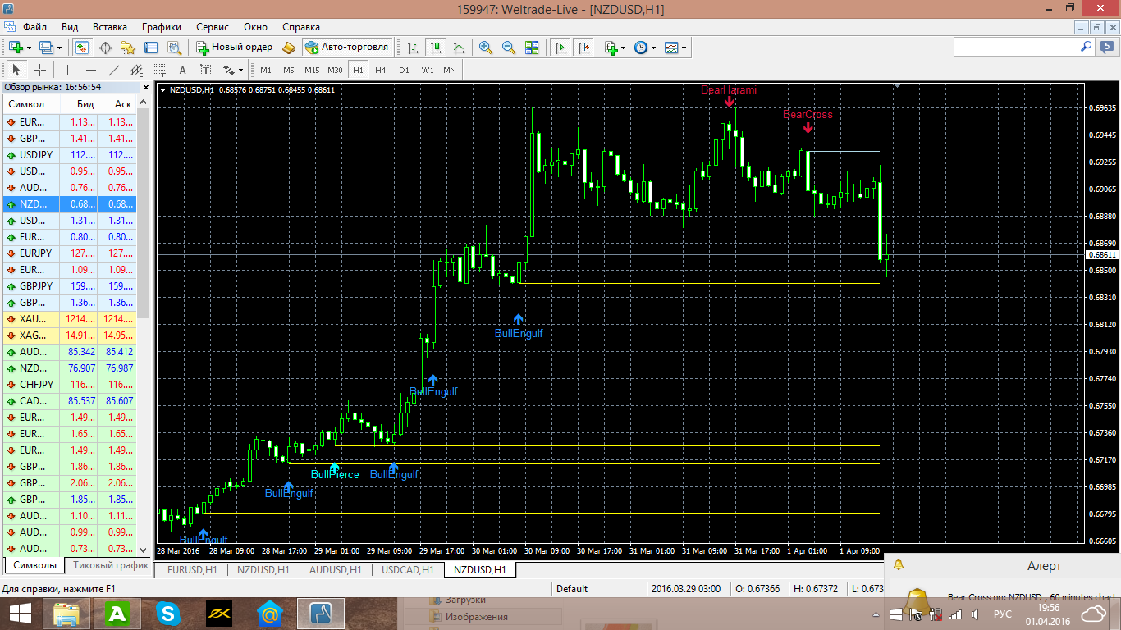1121x630 pixels.
Task: Toggle chart Auto Scroll
Action: click(560, 48)
